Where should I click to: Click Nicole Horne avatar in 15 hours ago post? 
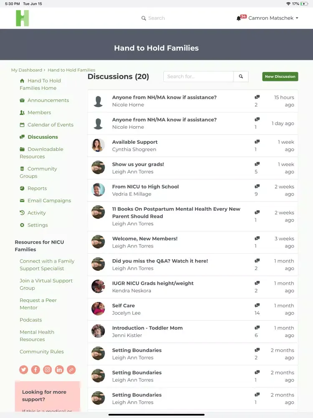[98, 101]
